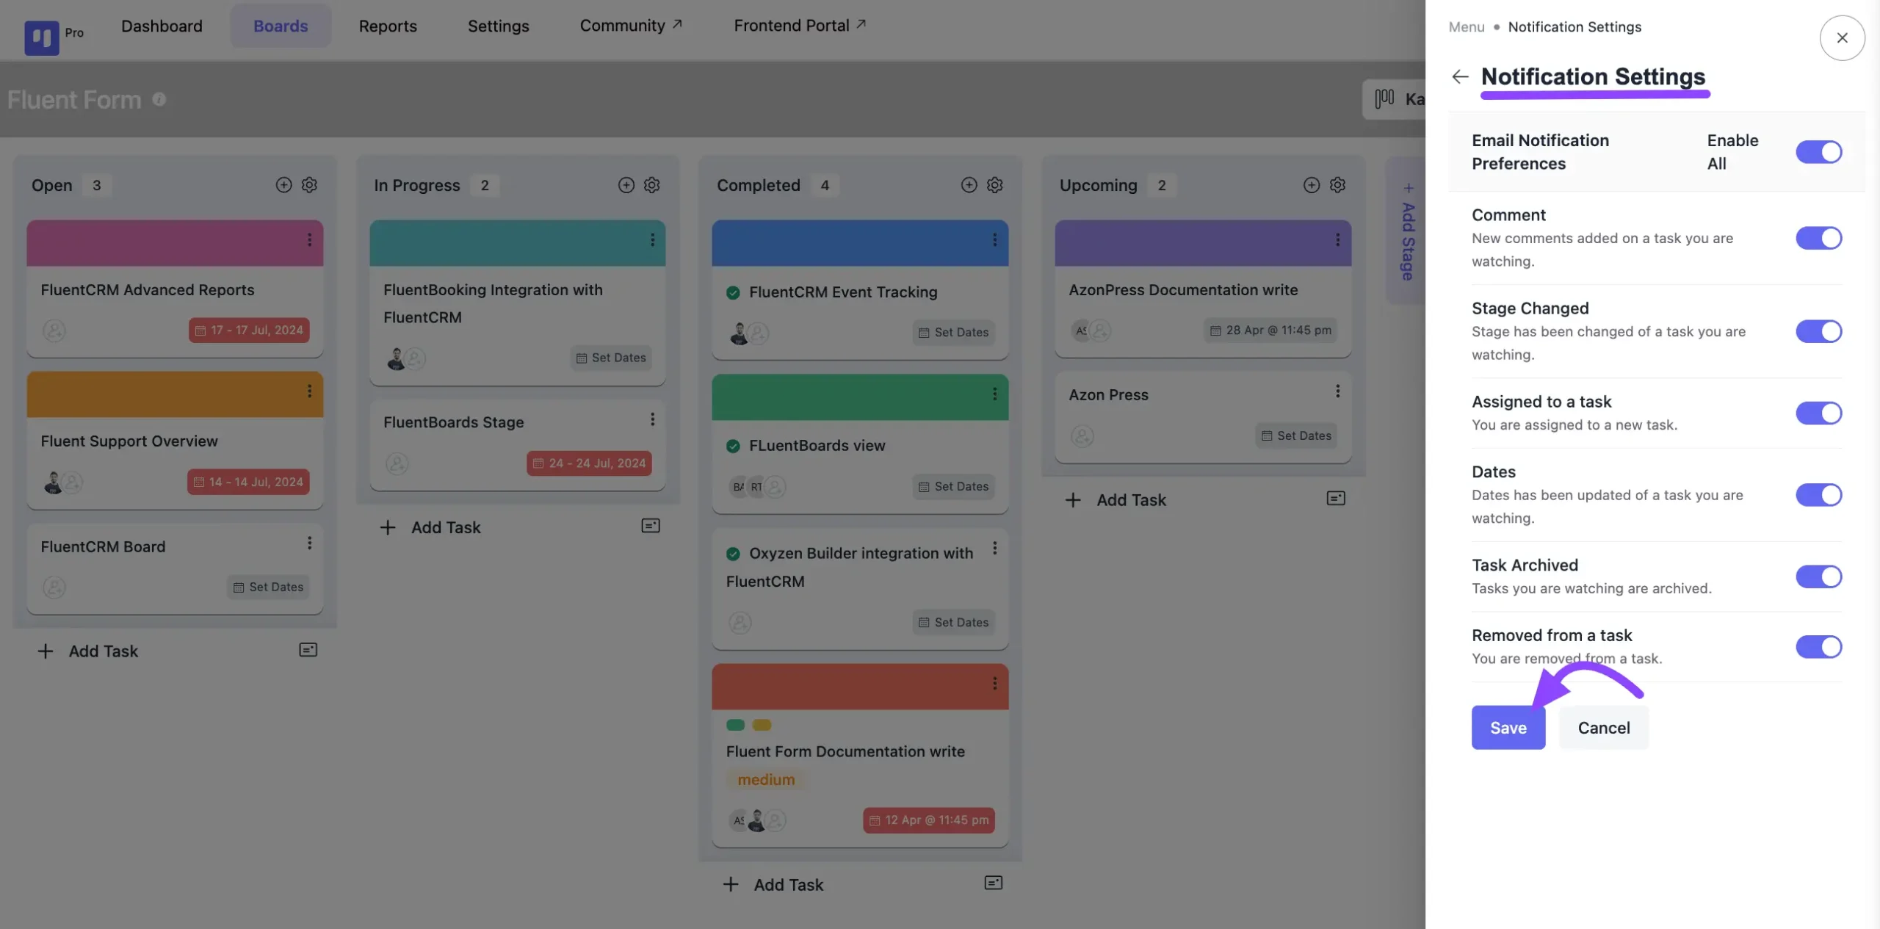Viewport: 1880px width, 929px height.
Task: Click template icon beside Add Task in Open
Action: coord(308,650)
